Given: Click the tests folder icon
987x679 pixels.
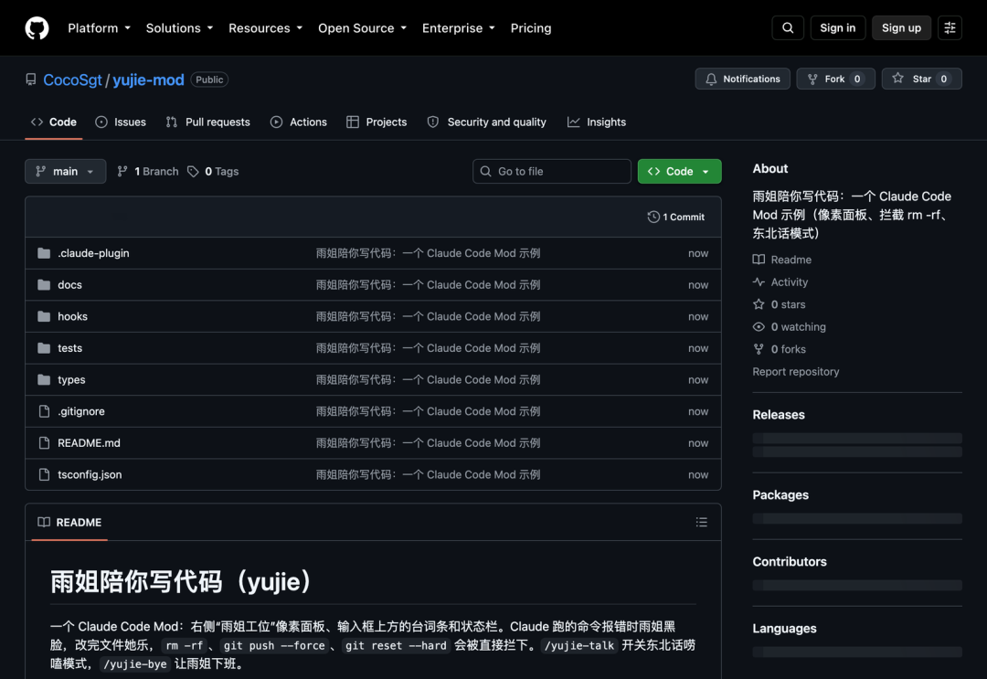Looking at the screenshot, I should pyautogui.click(x=44, y=348).
